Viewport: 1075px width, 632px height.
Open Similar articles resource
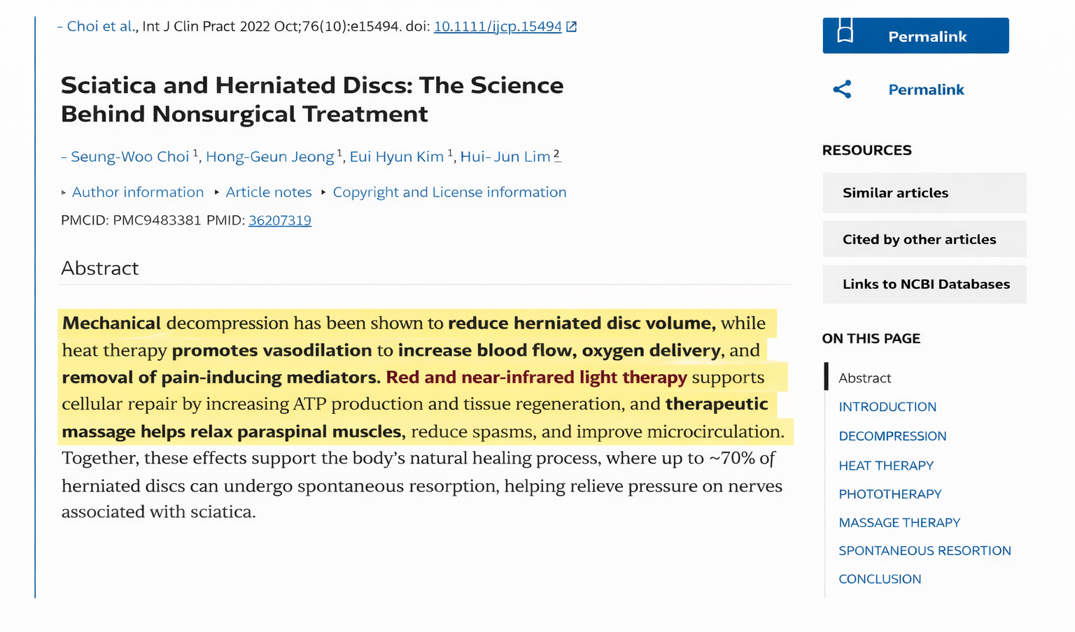(x=925, y=193)
